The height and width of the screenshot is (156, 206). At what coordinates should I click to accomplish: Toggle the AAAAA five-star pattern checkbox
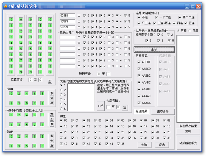click(x=139, y=103)
